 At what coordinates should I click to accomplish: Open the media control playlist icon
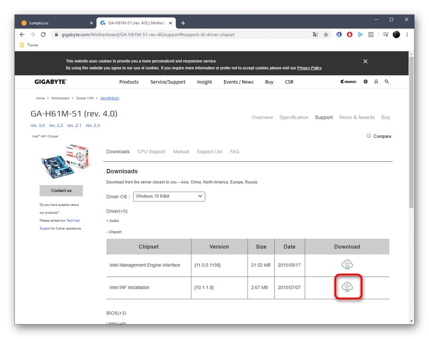pos(386,34)
